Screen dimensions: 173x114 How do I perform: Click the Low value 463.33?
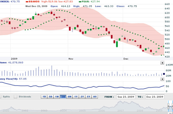(109, 6)
